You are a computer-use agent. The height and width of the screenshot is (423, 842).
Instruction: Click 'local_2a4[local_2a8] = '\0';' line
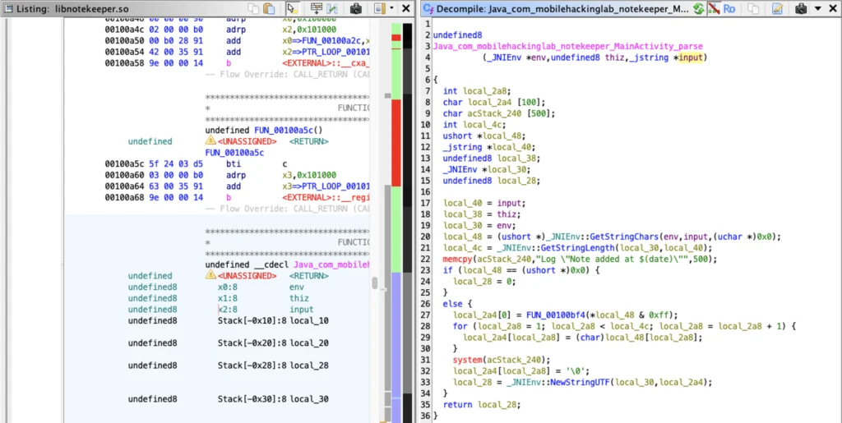pos(521,370)
